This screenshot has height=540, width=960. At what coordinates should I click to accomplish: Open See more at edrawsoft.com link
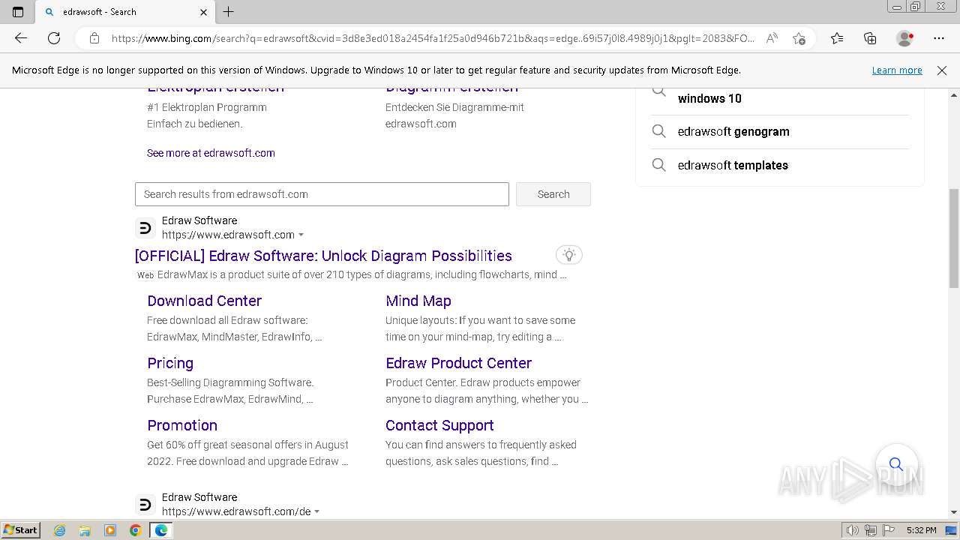coord(211,153)
